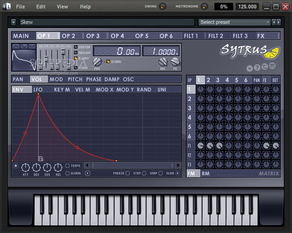292x233 pixels.
Task: Click the TN harmonic slider handle
Action: pyautogui.click(x=46, y=60)
